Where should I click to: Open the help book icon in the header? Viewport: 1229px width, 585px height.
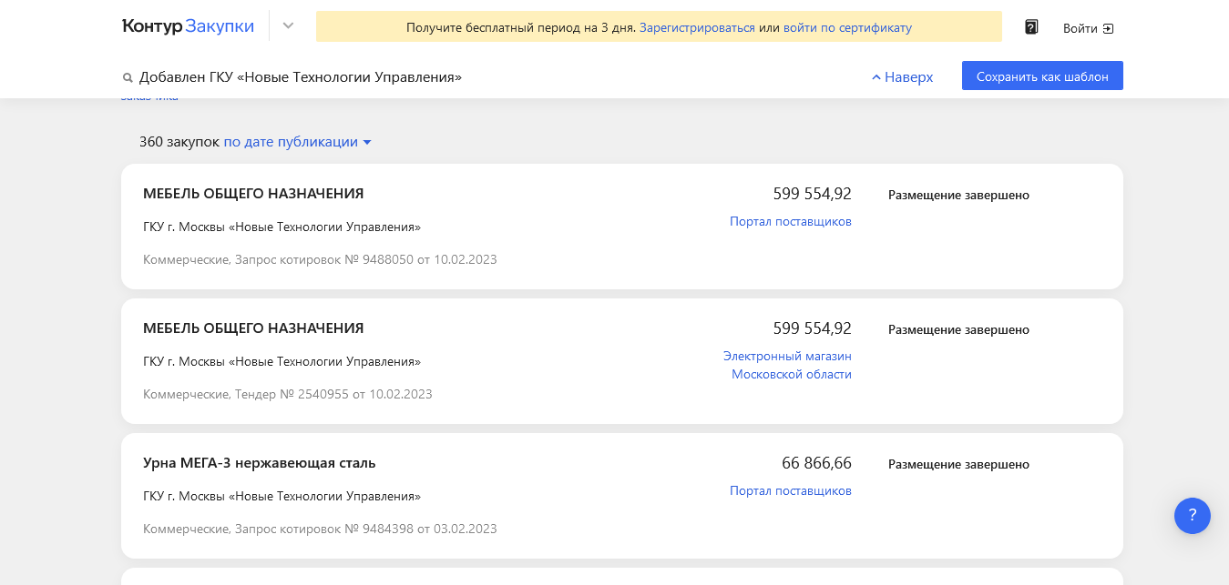pyautogui.click(x=1031, y=27)
